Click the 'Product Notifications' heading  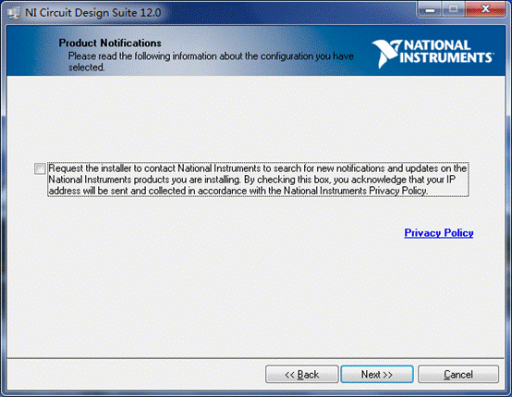pyautogui.click(x=110, y=43)
